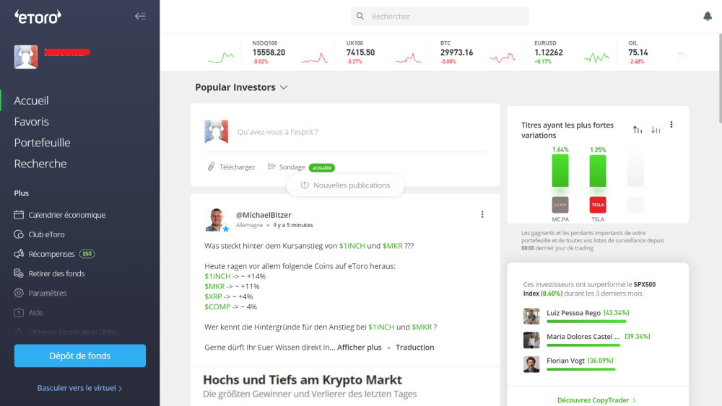The image size is (722, 406).
Task: Open notifications bell icon
Action: point(708,17)
